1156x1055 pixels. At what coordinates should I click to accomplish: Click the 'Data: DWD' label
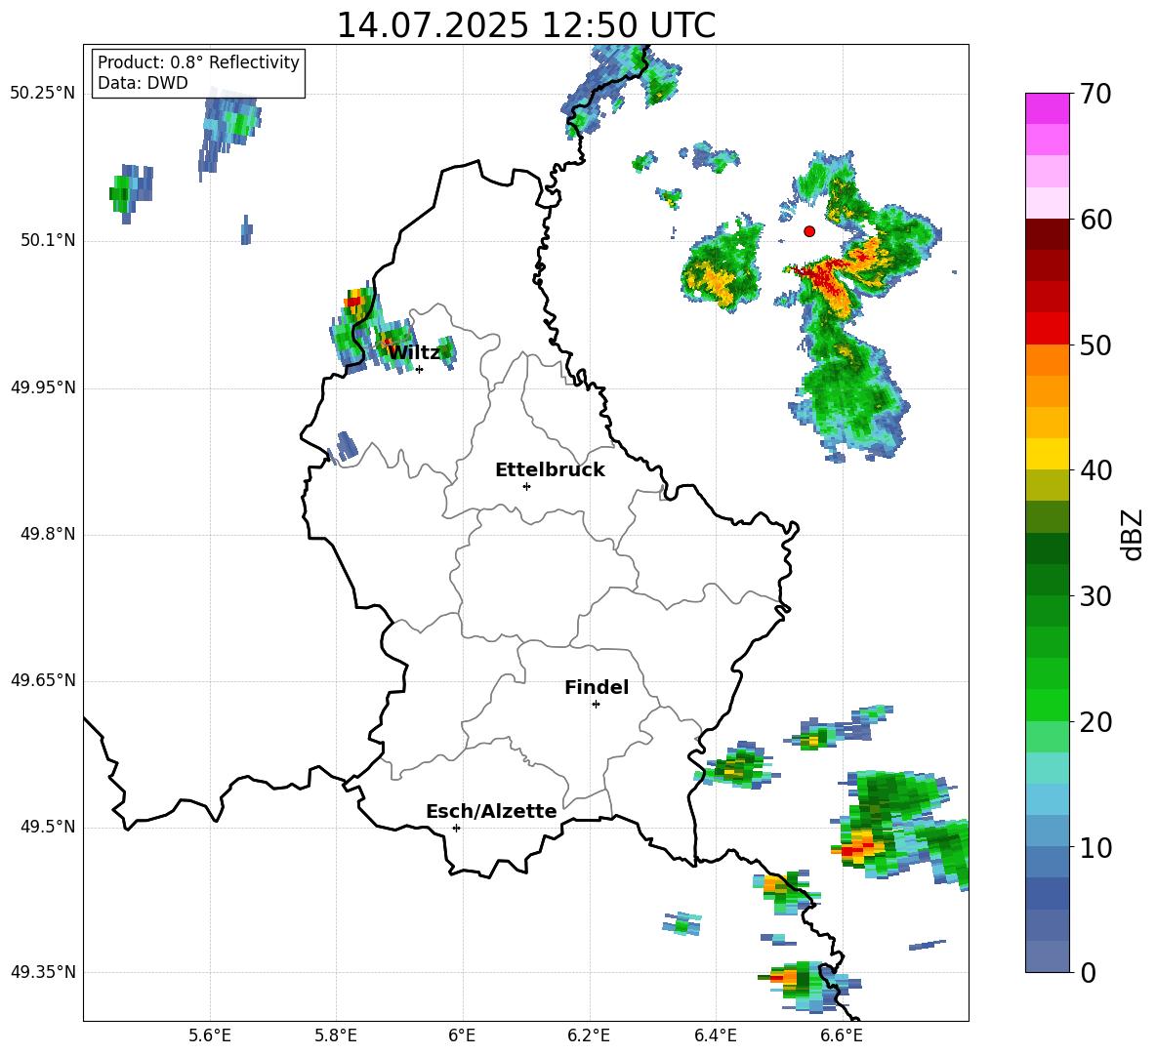coord(143,83)
